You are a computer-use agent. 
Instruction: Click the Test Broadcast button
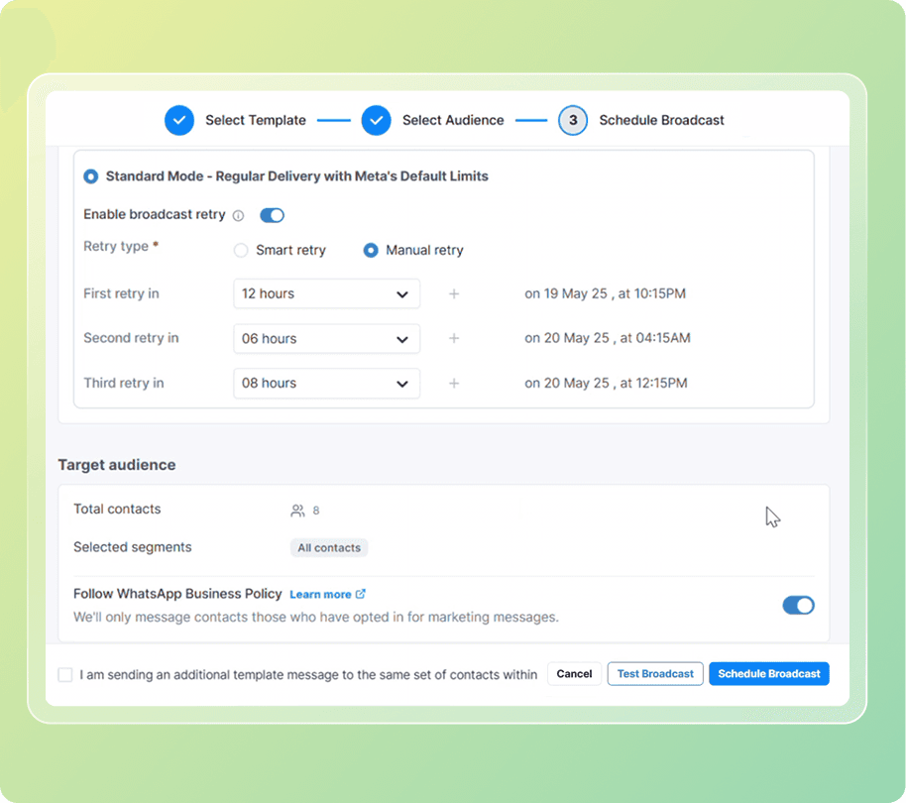click(654, 673)
